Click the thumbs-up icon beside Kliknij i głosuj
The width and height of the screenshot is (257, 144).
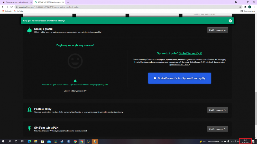pos(30,30)
